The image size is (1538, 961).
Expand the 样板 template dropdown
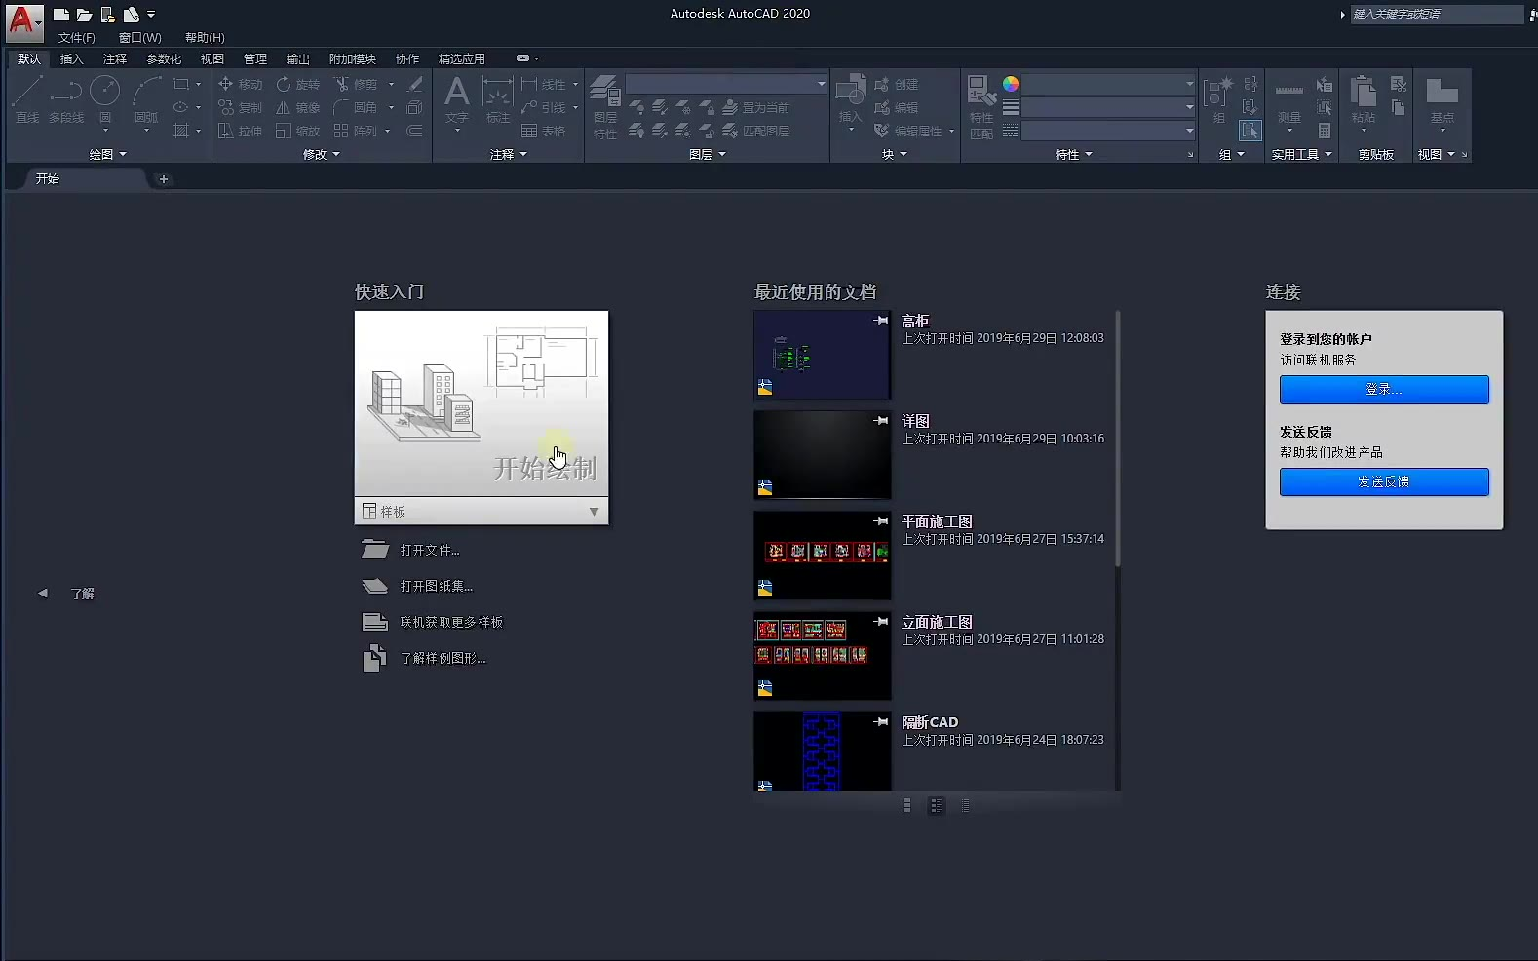coord(594,512)
